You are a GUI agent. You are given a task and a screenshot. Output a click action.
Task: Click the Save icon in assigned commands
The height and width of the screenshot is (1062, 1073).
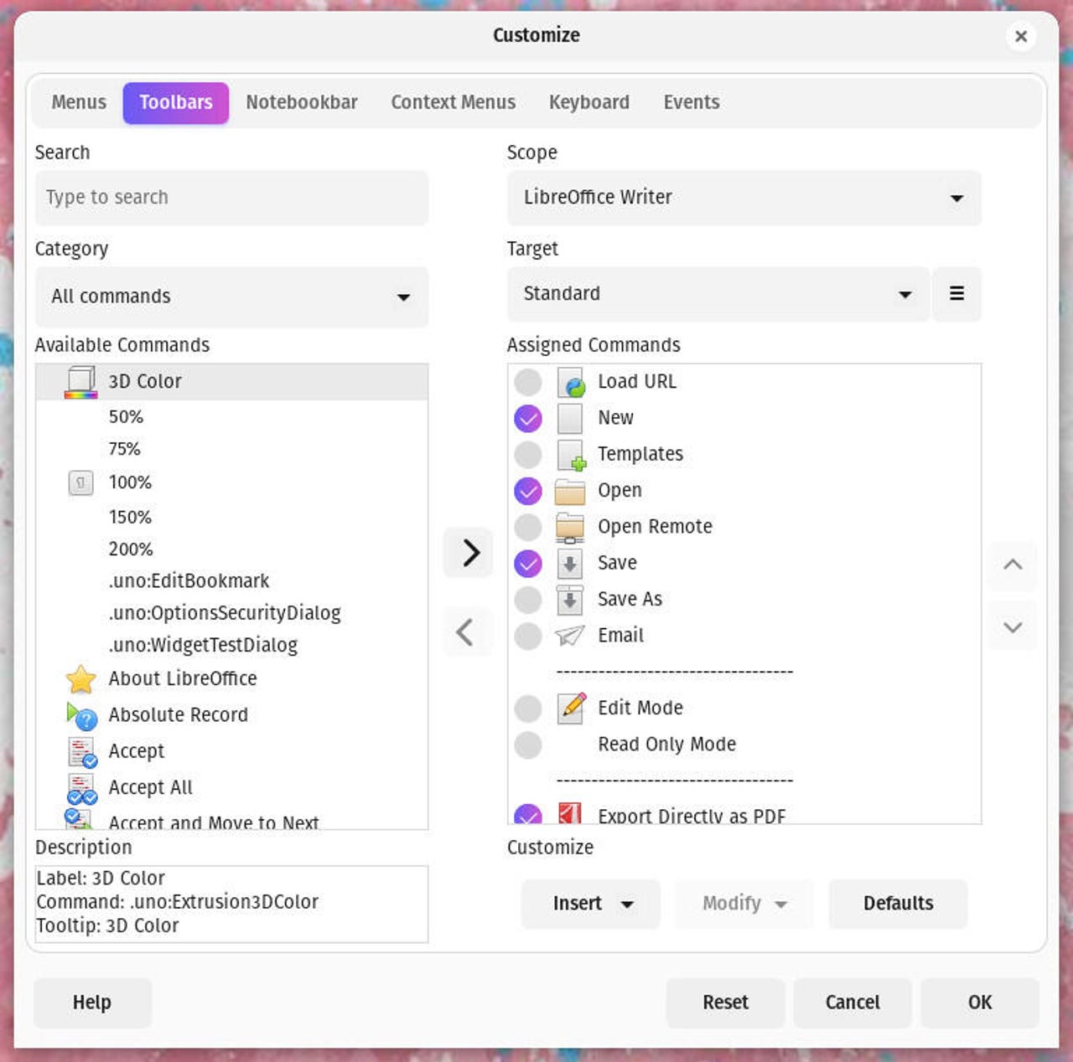coord(570,564)
